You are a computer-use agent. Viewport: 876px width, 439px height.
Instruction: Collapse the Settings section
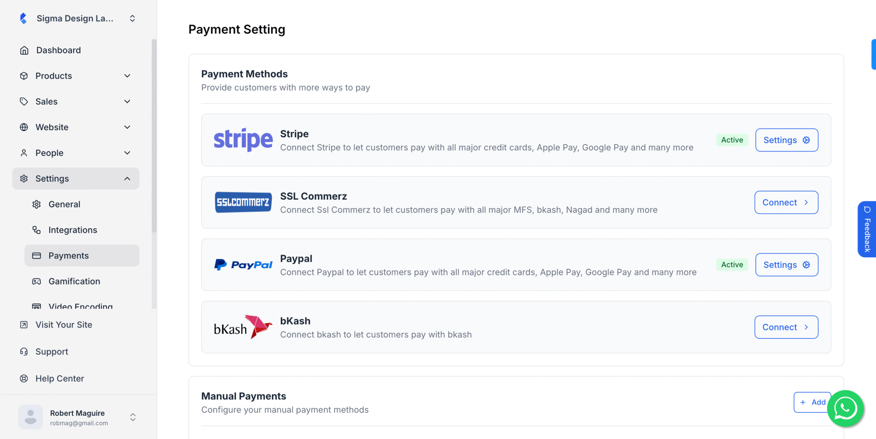(x=127, y=178)
